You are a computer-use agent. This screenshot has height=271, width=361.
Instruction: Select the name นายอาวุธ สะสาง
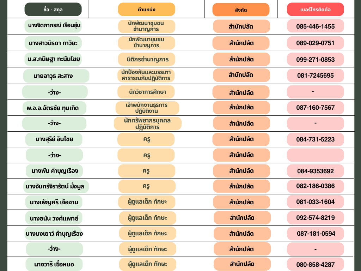pyautogui.click(x=56, y=76)
